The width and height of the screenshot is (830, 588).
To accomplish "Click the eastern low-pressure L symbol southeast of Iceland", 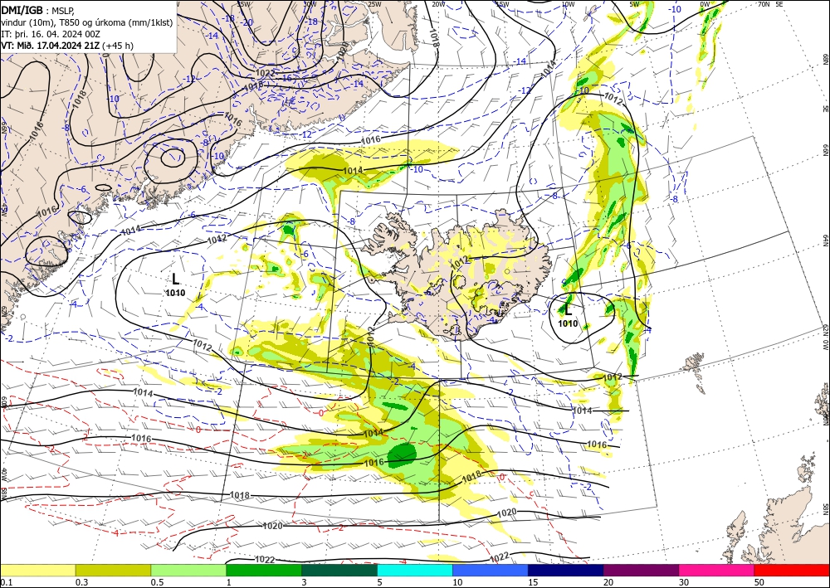I will coord(568,310).
